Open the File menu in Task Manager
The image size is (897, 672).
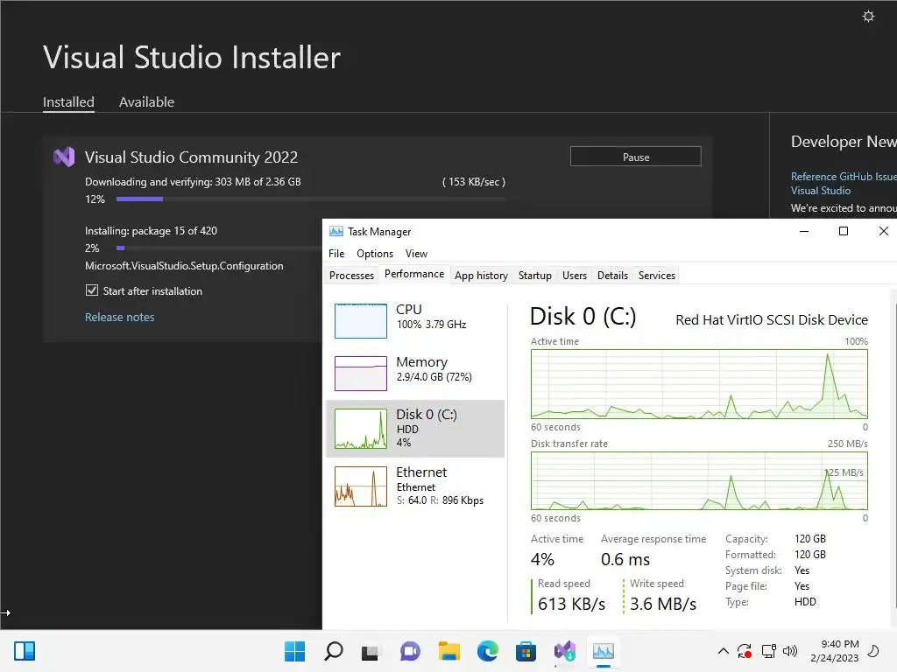336,253
